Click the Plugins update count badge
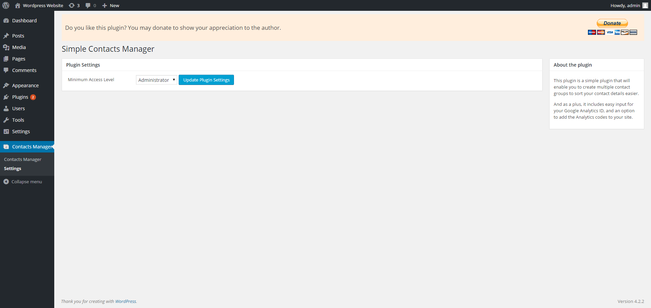The height and width of the screenshot is (308, 651). (33, 97)
